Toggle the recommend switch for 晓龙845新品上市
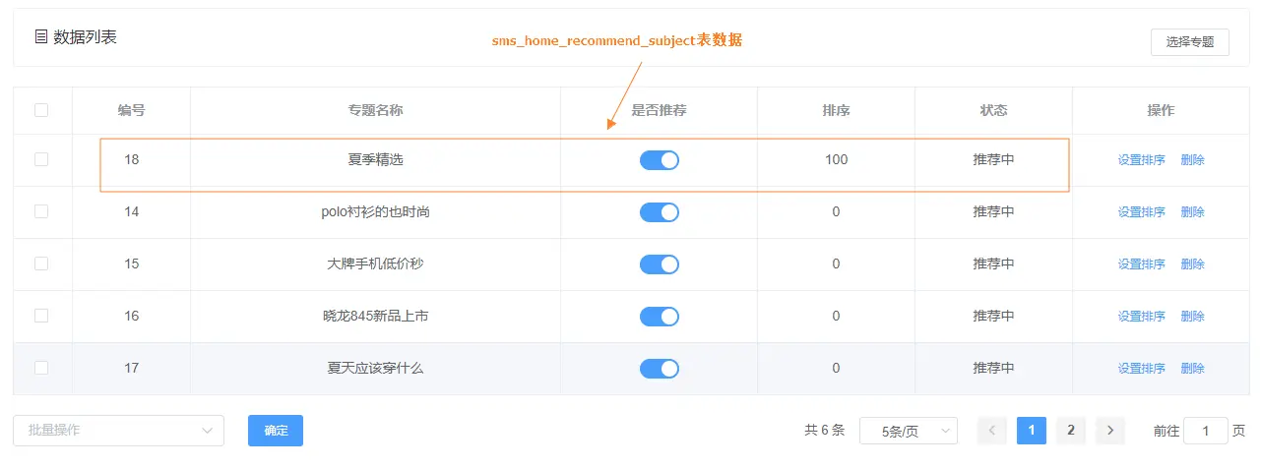Viewport: 1261px width, 468px height. click(x=659, y=316)
